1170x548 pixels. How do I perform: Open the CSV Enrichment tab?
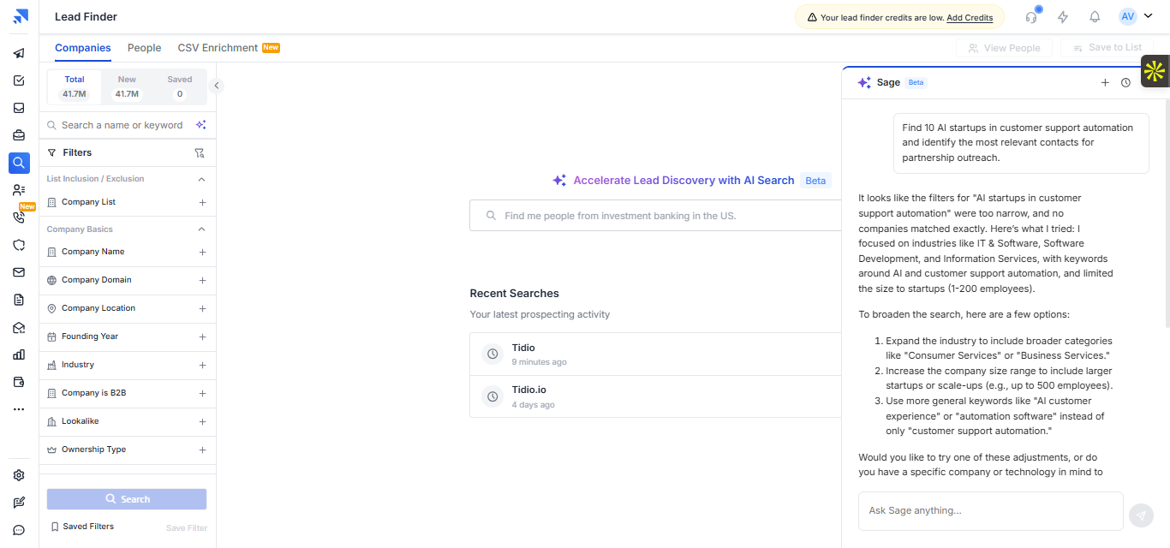point(229,48)
